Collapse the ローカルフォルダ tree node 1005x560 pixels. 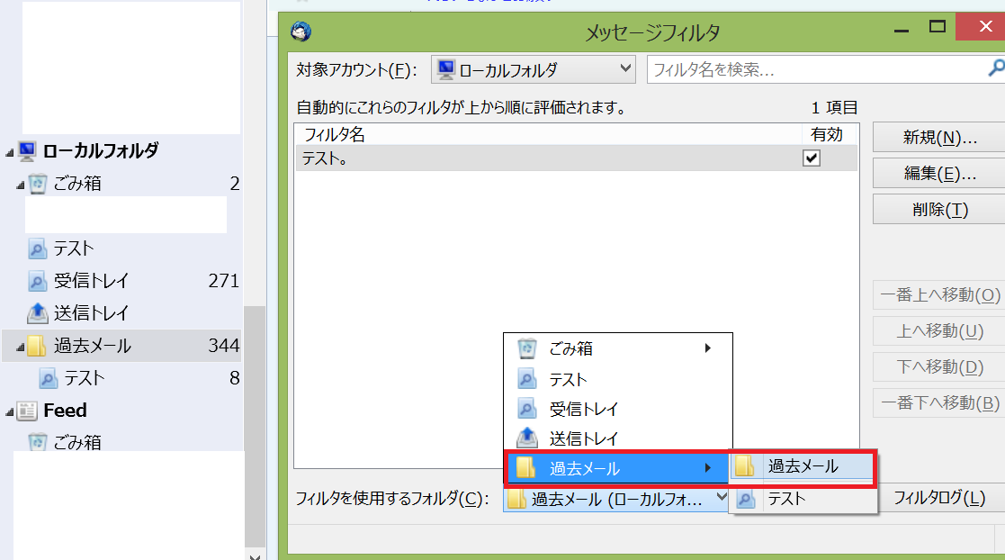[9, 152]
